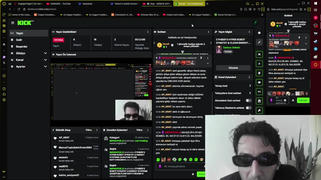Image resolution: width=321 pixels, height=180 pixels.
Task: Open settings gear in popout chat
Action: point(293,100)
